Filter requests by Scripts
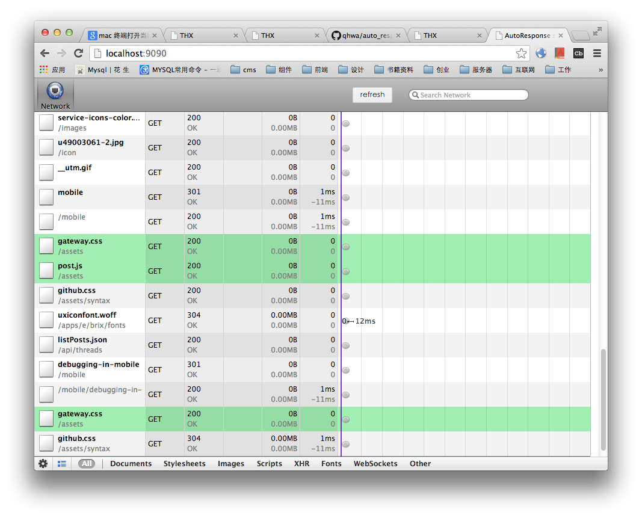 point(270,463)
